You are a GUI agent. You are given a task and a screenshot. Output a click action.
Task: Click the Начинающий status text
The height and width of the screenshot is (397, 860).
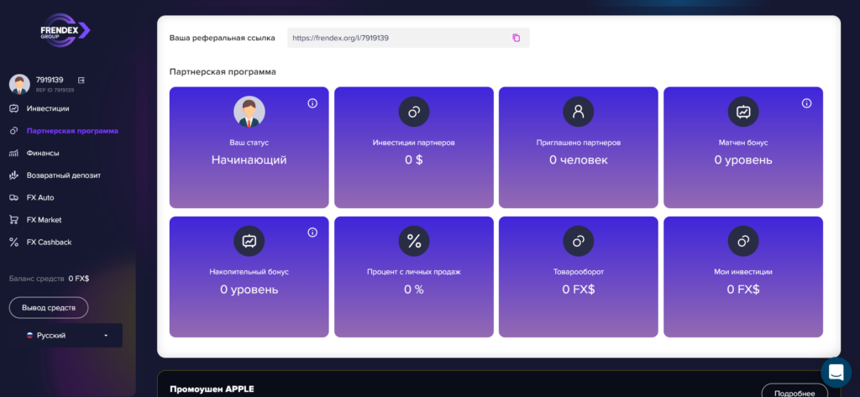click(x=249, y=160)
